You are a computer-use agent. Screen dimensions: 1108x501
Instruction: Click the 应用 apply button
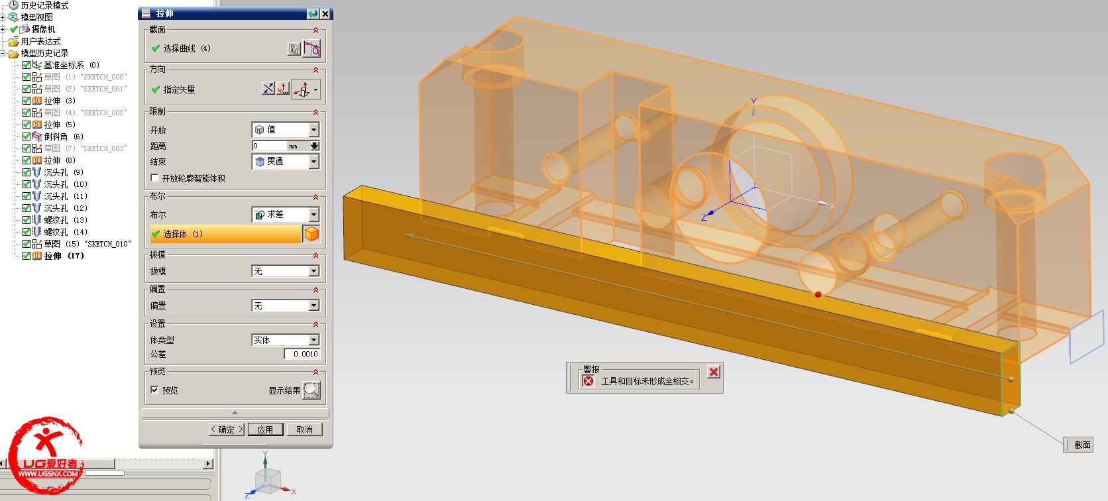(265, 429)
